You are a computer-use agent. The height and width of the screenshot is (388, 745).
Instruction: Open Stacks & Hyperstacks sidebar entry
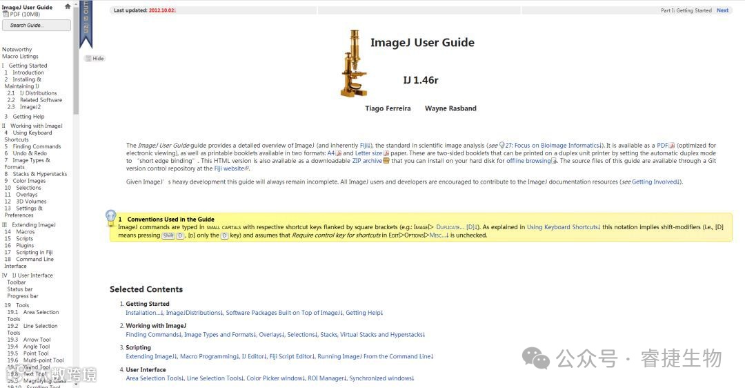[x=40, y=174]
